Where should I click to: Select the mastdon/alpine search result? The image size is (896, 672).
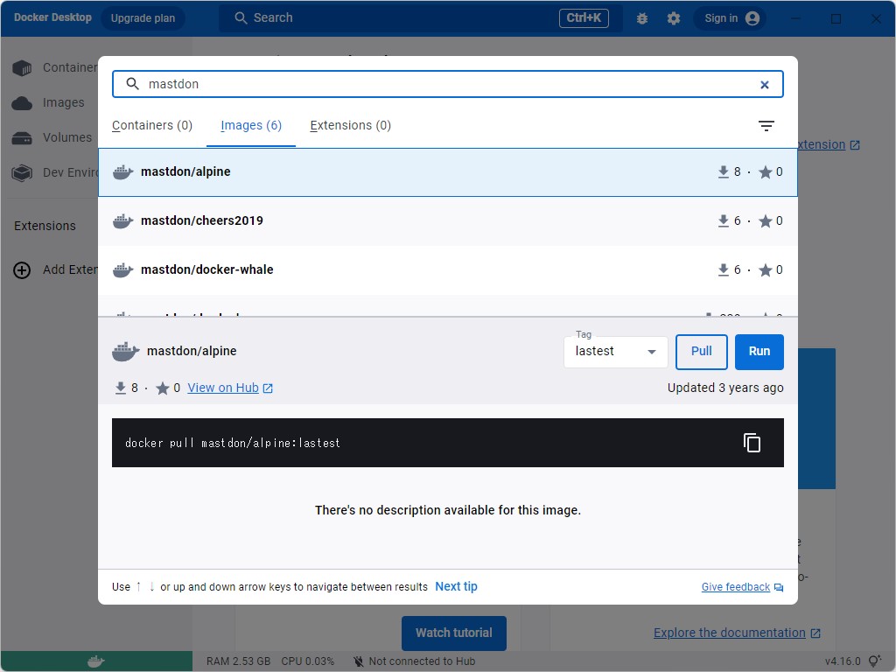[x=447, y=172]
